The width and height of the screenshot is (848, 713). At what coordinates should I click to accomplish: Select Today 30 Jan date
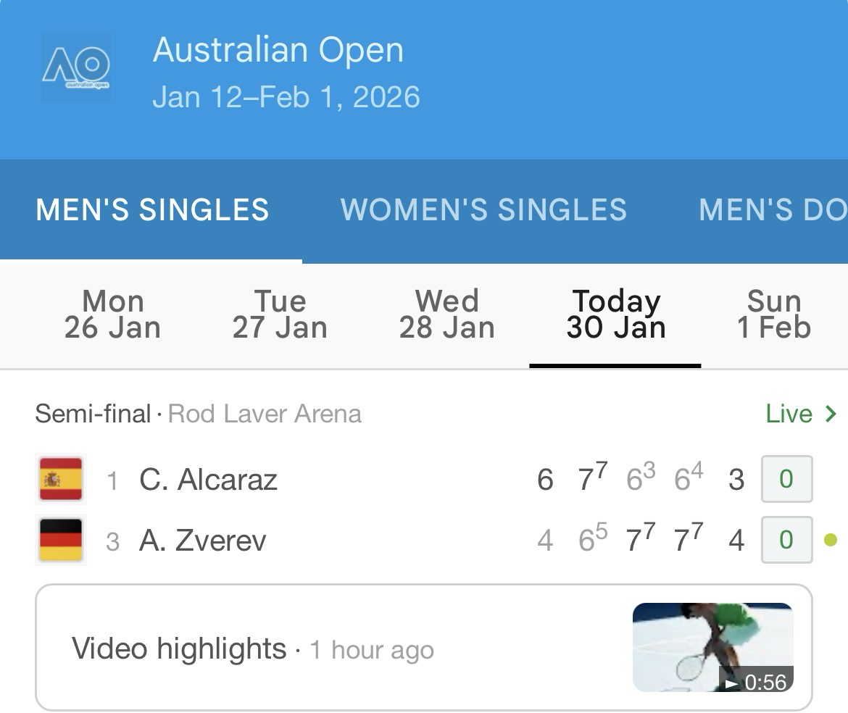click(615, 314)
